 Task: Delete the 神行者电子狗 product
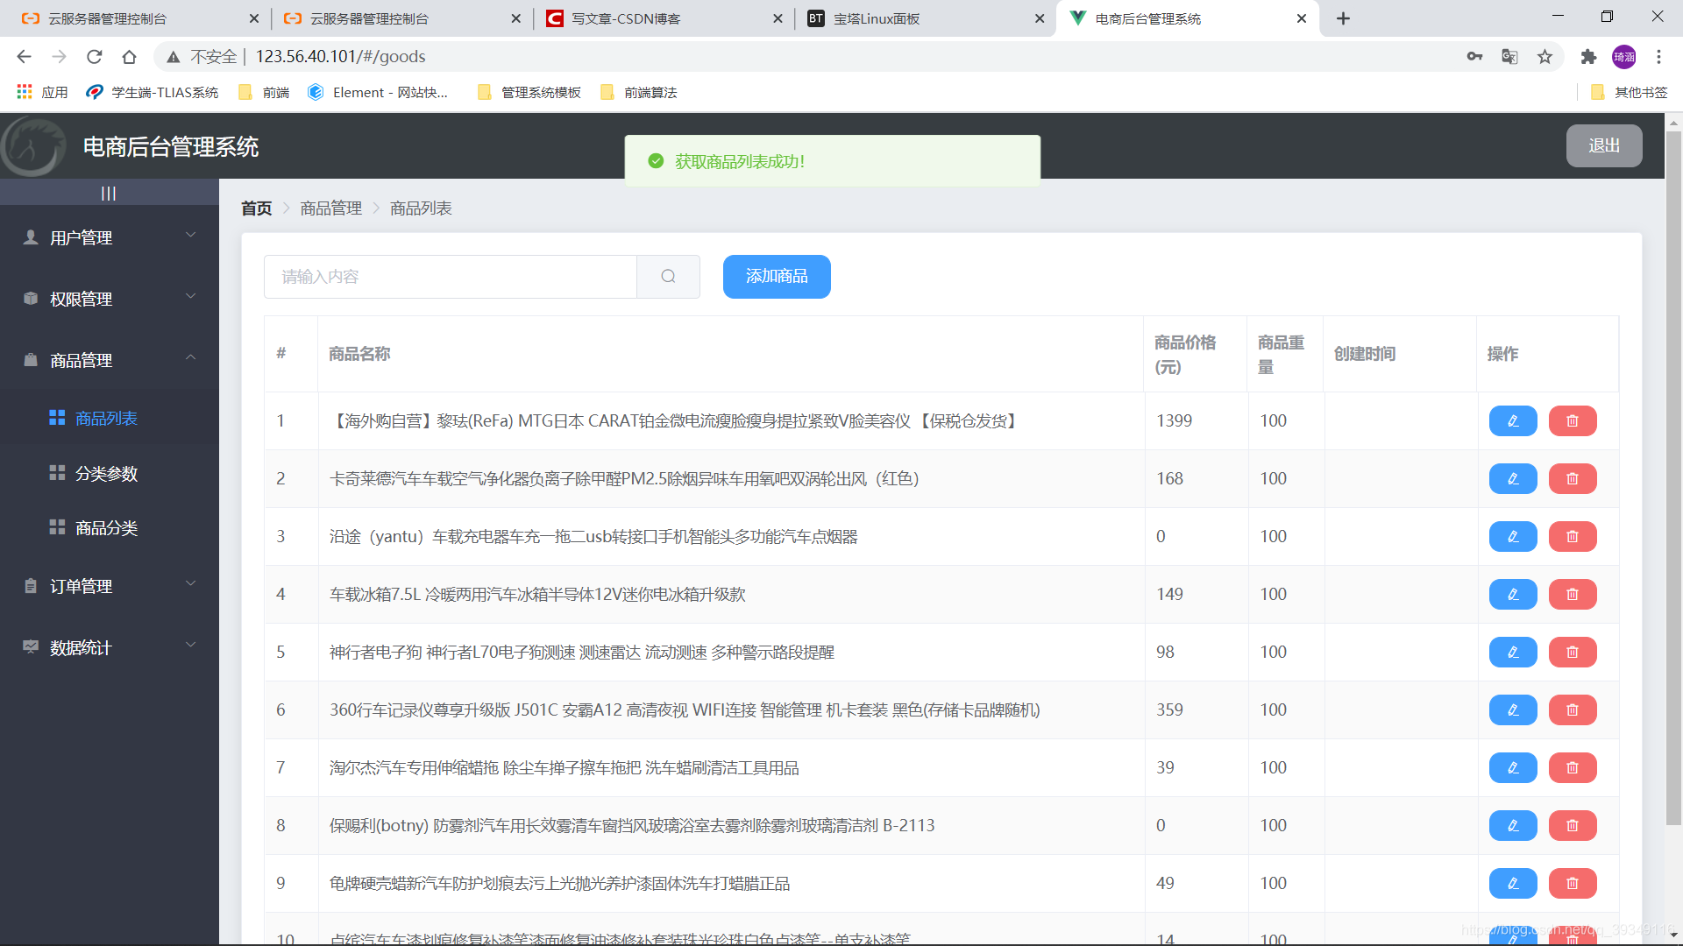[x=1573, y=653]
